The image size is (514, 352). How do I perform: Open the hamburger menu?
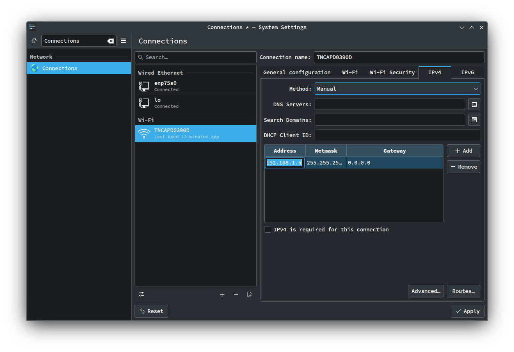123,41
